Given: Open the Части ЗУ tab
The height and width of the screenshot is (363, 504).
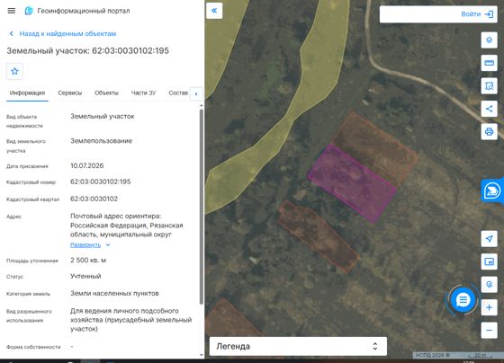Looking at the screenshot, I should (143, 93).
